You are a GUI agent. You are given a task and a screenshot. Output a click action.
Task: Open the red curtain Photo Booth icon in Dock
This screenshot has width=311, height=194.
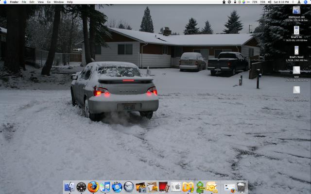click(x=164, y=187)
